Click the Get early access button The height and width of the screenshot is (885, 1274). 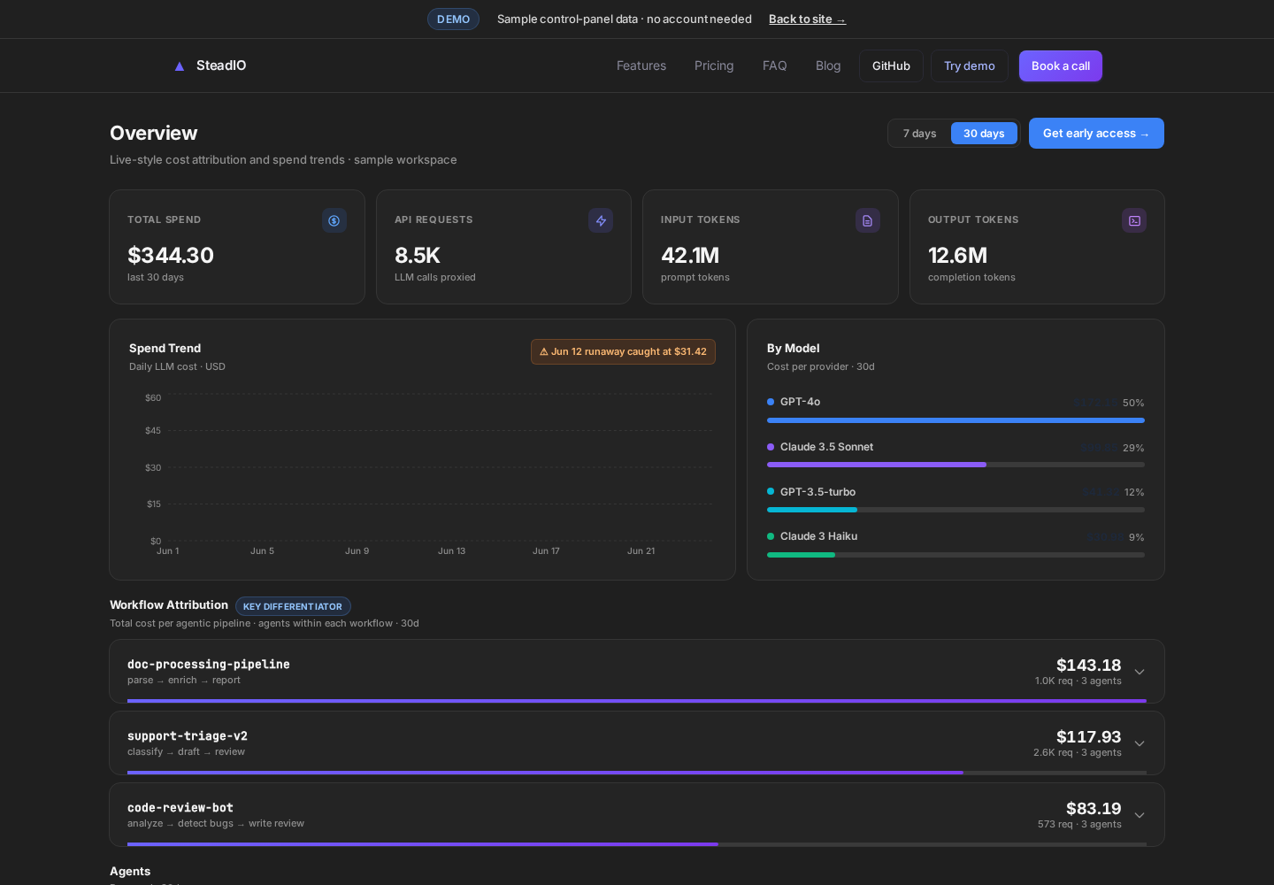coord(1096,134)
